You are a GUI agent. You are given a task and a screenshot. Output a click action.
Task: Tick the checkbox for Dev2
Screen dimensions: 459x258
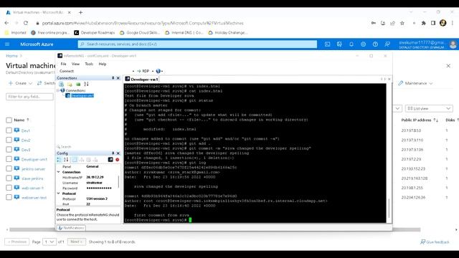9,140
